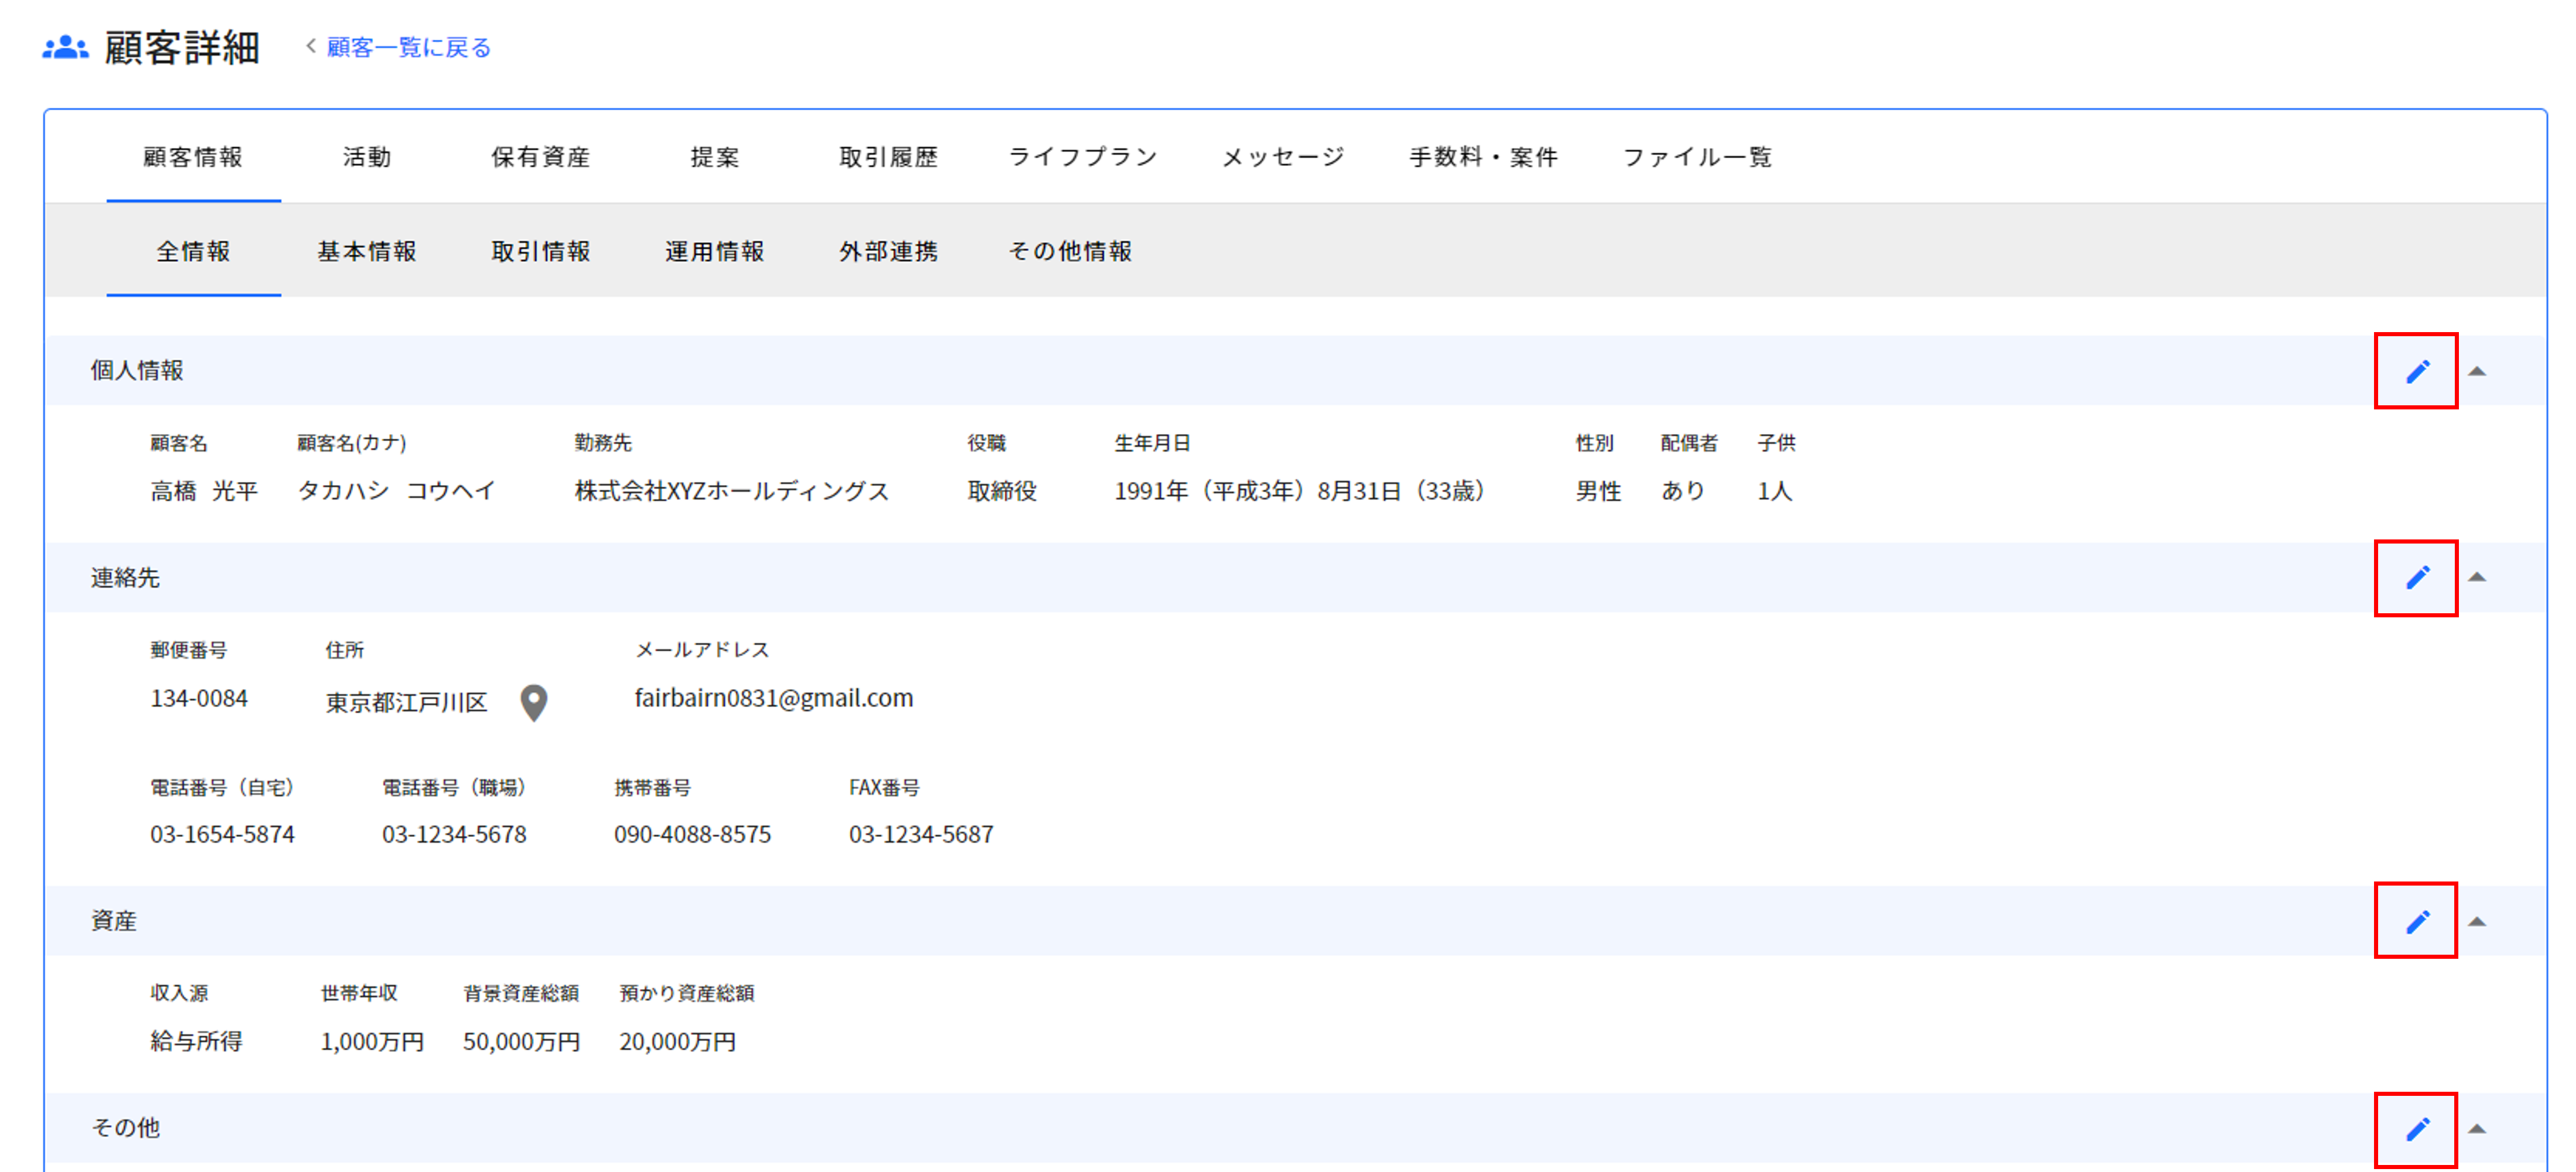Select the 外部連携 sub-tab
The width and height of the screenshot is (2576, 1172).
(x=889, y=251)
